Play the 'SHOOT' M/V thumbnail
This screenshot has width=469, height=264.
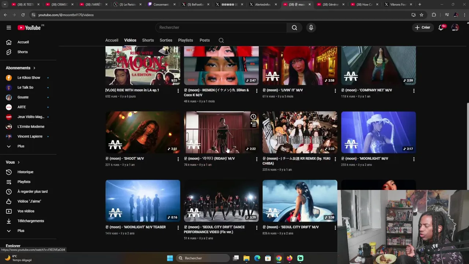[x=143, y=132]
